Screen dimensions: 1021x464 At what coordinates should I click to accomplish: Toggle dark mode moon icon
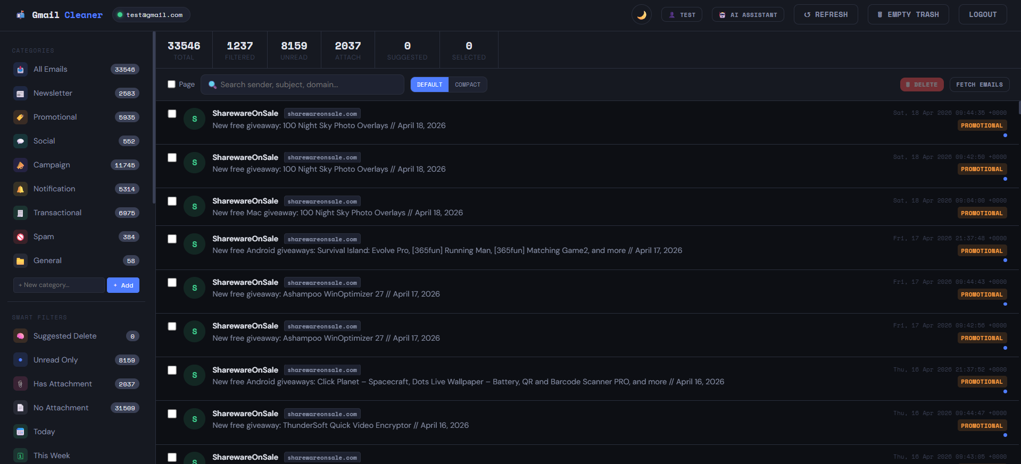[x=641, y=15]
